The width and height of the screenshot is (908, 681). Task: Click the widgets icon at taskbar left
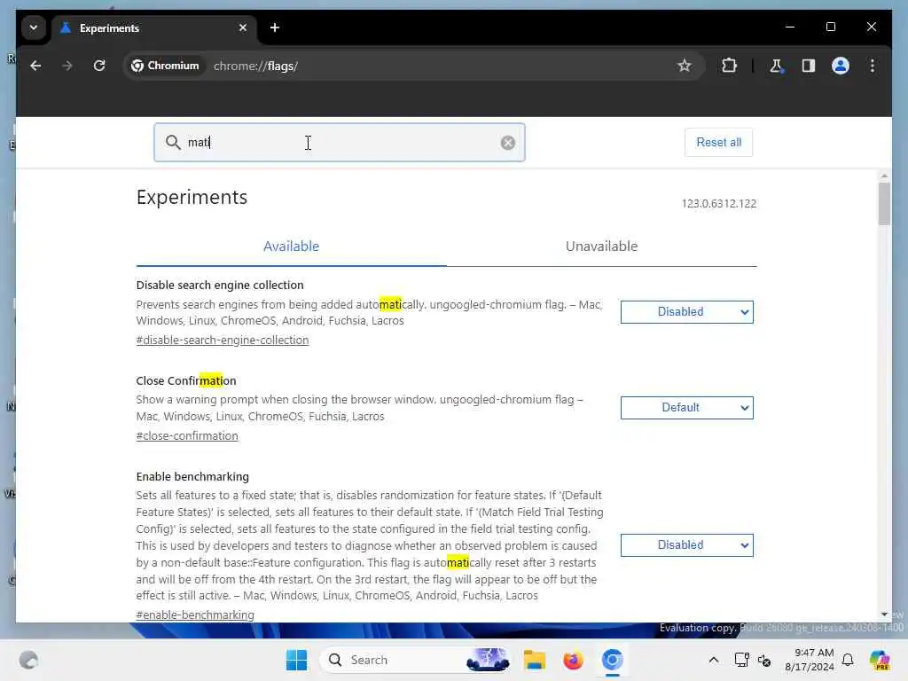coord(28,660)
